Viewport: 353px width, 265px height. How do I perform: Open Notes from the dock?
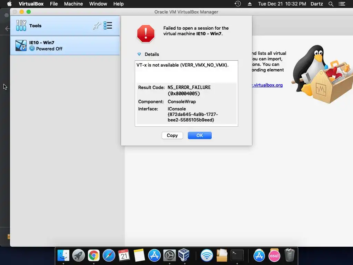pyautogui.click(x=139, y=255)
